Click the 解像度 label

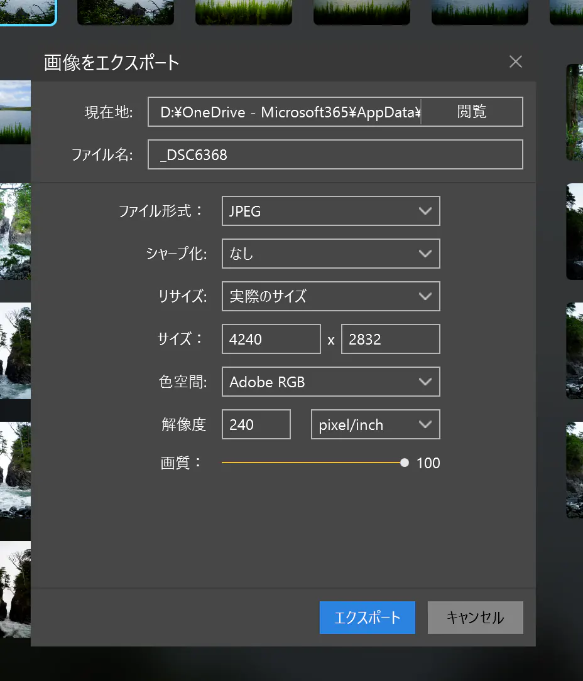point(184,424)
